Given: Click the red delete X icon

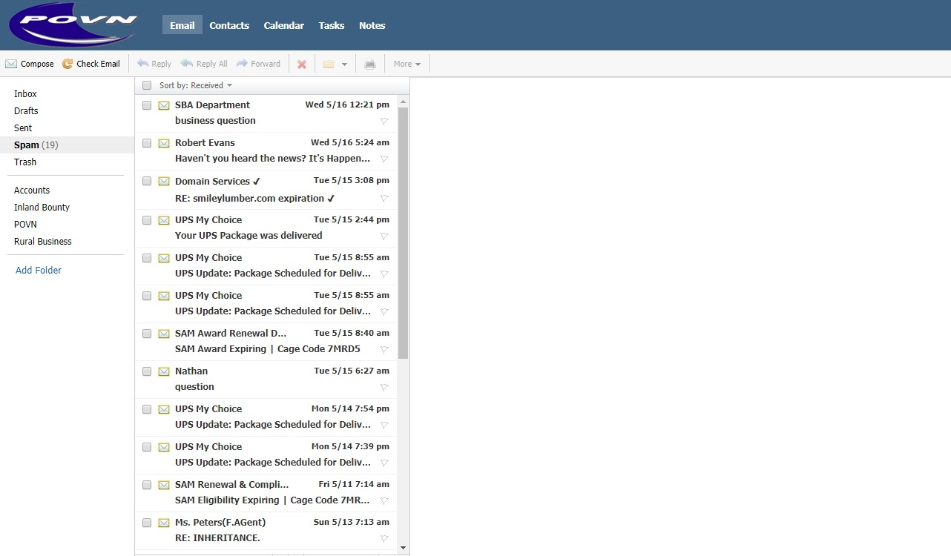Looking at the screenshot, I should click(302, 64).
